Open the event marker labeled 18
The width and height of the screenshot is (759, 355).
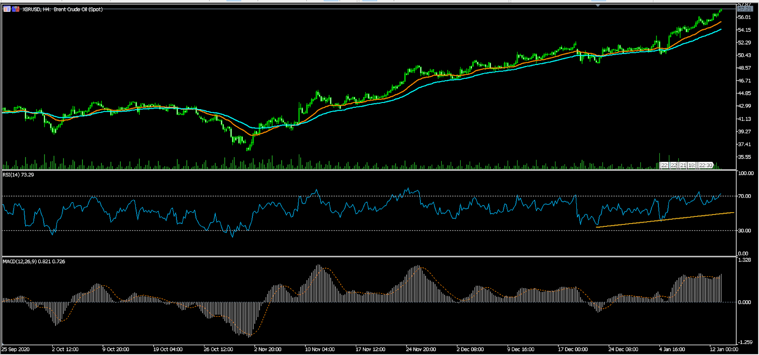coord(692,165)
